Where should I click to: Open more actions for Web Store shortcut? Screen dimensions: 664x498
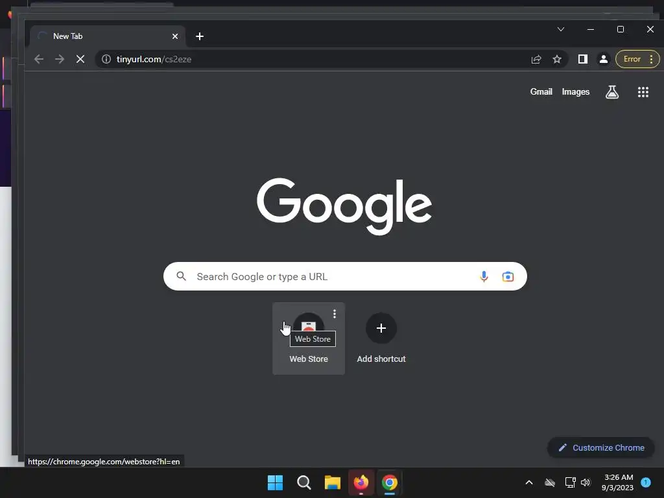pyautogui.click(x=335, y=314)
